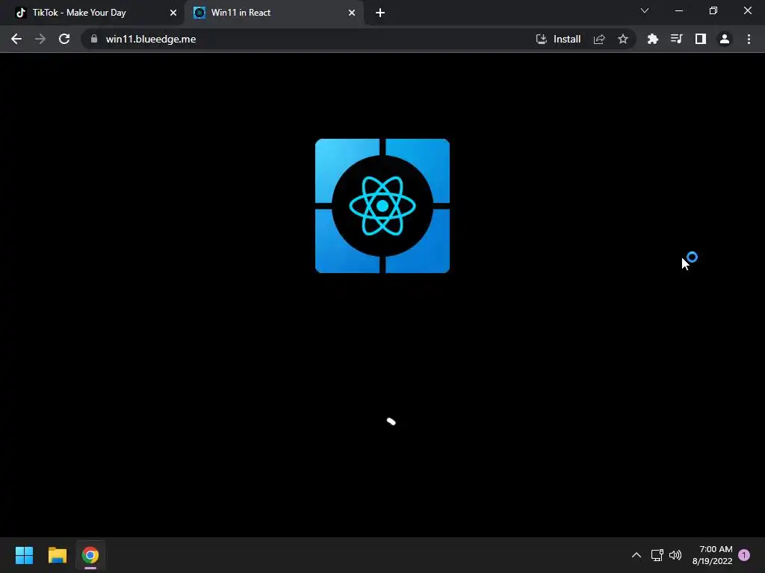Open Chrome's three-dot menu

point(749,39)
